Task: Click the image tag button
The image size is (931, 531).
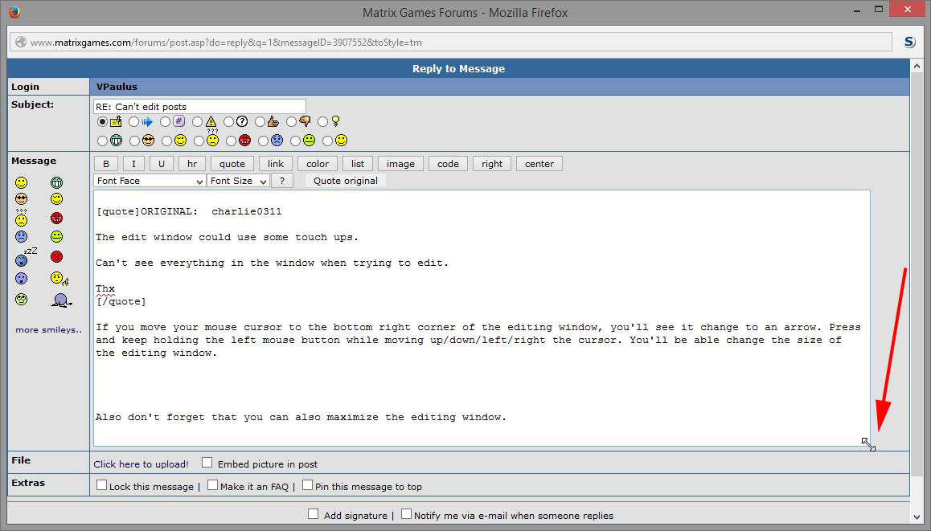Action: 401,164
